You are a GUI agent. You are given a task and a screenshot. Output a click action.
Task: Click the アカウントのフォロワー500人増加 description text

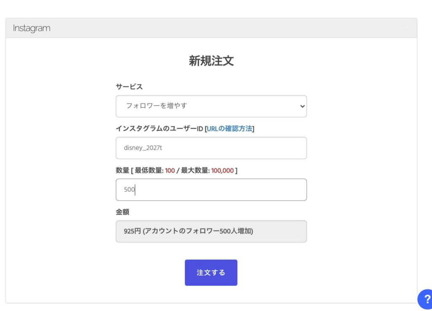198,231
